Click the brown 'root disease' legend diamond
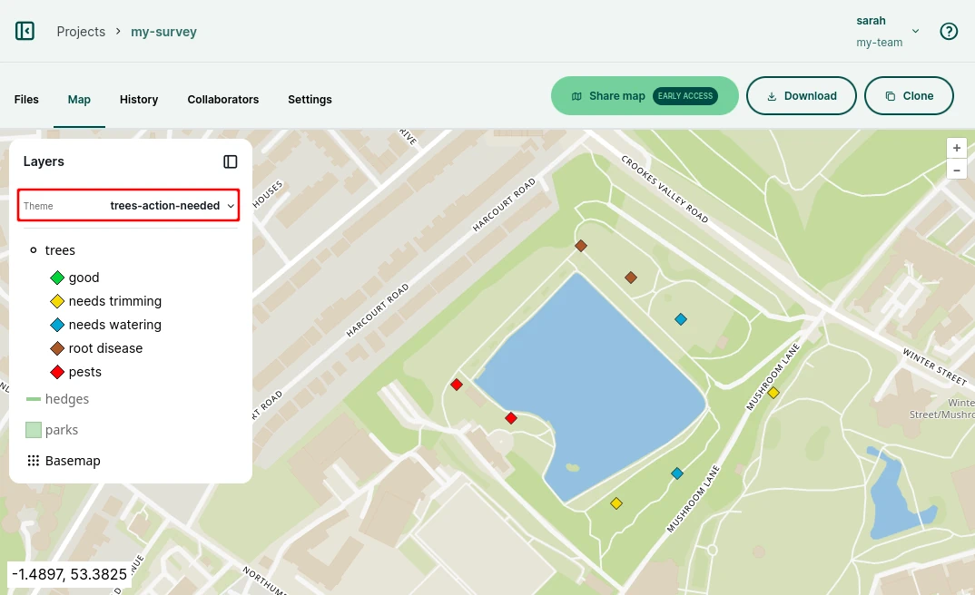The height and width of the screenshot is (595, 975). tap(57, 348)
